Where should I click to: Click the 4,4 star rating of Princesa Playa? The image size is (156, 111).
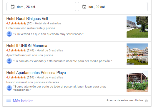(x=16, y=78)
